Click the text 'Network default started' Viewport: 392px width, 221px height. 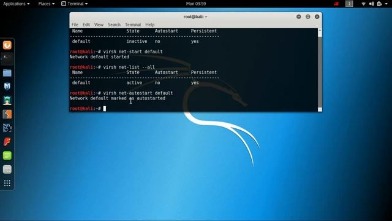click(x=99, y=57)
